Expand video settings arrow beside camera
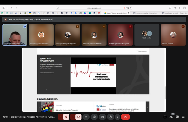 [x=73, y=117]
